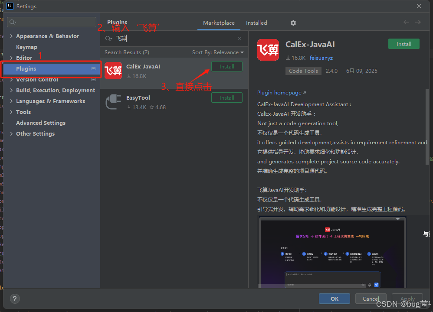Viewport: 433px width, 312px height.
Task: Click the EasyTool plugin name
Action: click(x=138, y=97)
